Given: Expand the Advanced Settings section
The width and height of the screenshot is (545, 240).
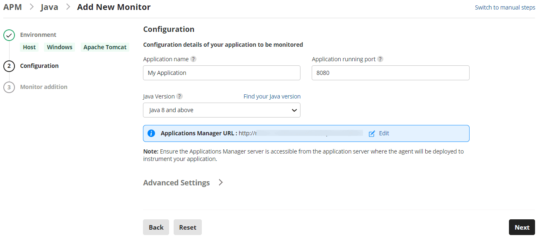Looking at the screenshot, I should [x=177, y=183].
